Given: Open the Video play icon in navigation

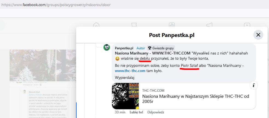Looking at the screenshot, I should [247, 25].
